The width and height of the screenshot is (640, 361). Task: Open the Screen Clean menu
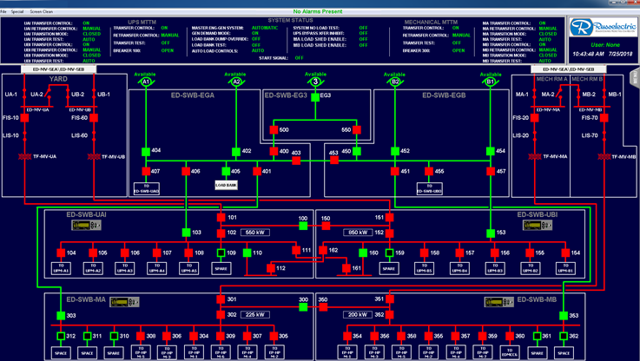[x=41, y=11]
